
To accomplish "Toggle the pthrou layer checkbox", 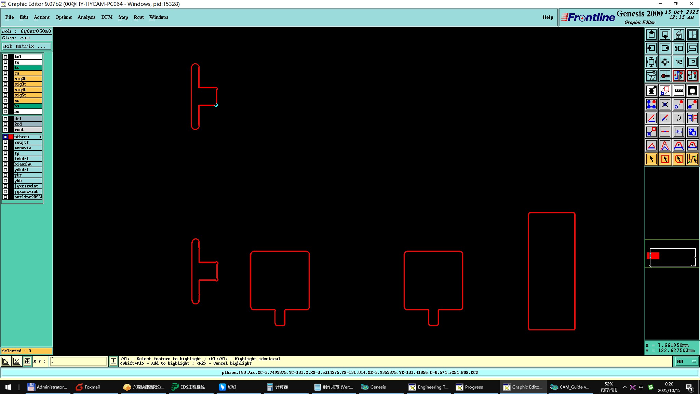I will click(x=5, y=137).
